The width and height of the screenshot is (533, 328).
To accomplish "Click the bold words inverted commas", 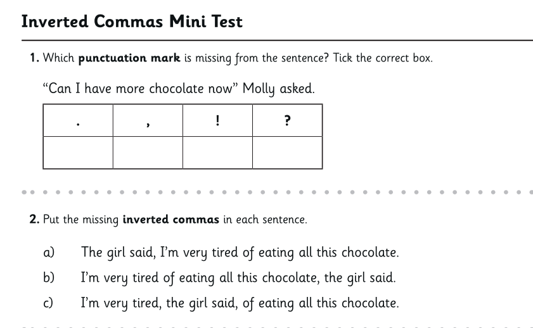I will pos(171,219).
